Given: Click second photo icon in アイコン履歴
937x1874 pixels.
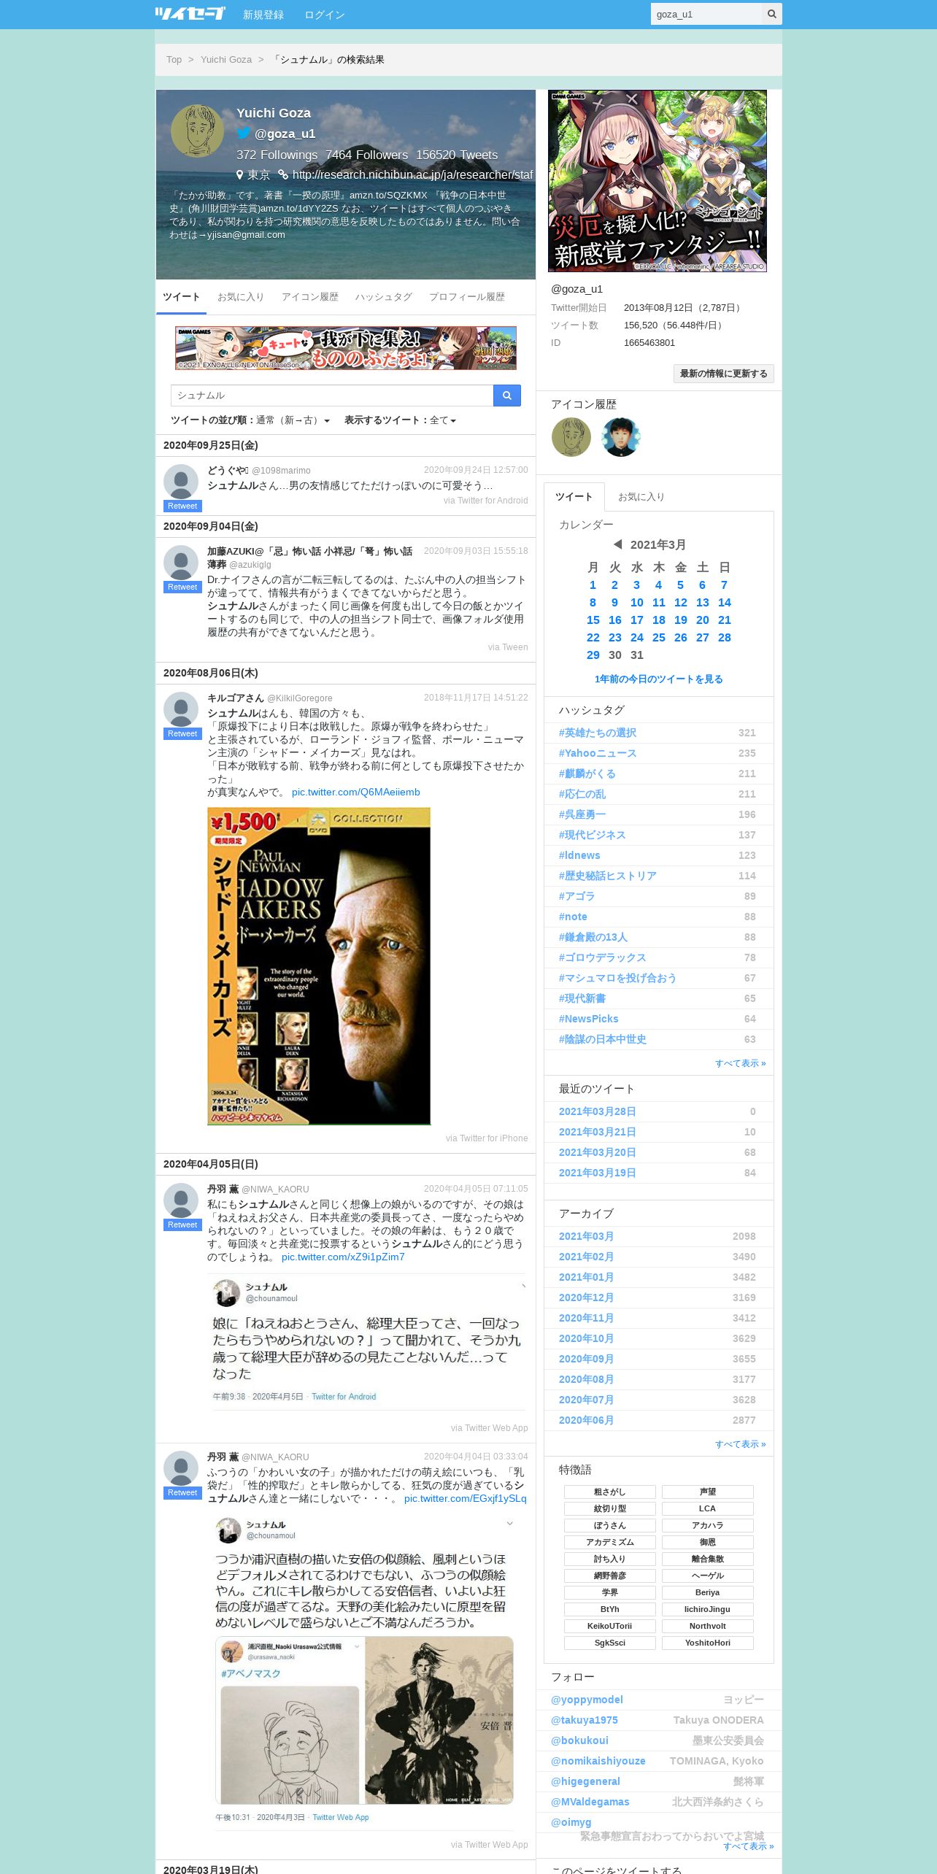Looking at the screenshot, I should (620, 437).
